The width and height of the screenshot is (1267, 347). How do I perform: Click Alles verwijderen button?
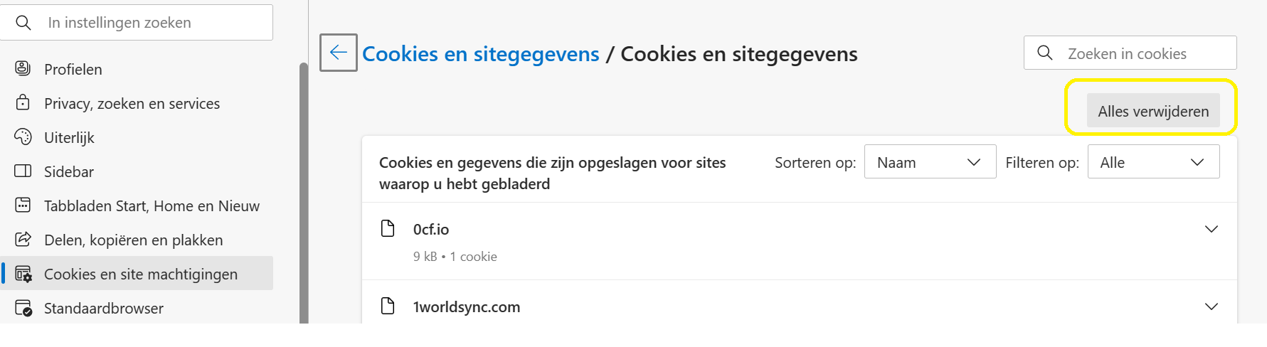tap(1153, 111)
